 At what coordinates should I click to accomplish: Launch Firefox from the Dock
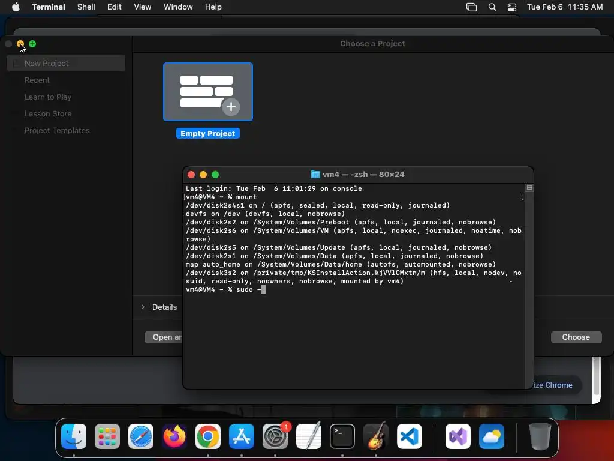(x=174, y=436)
